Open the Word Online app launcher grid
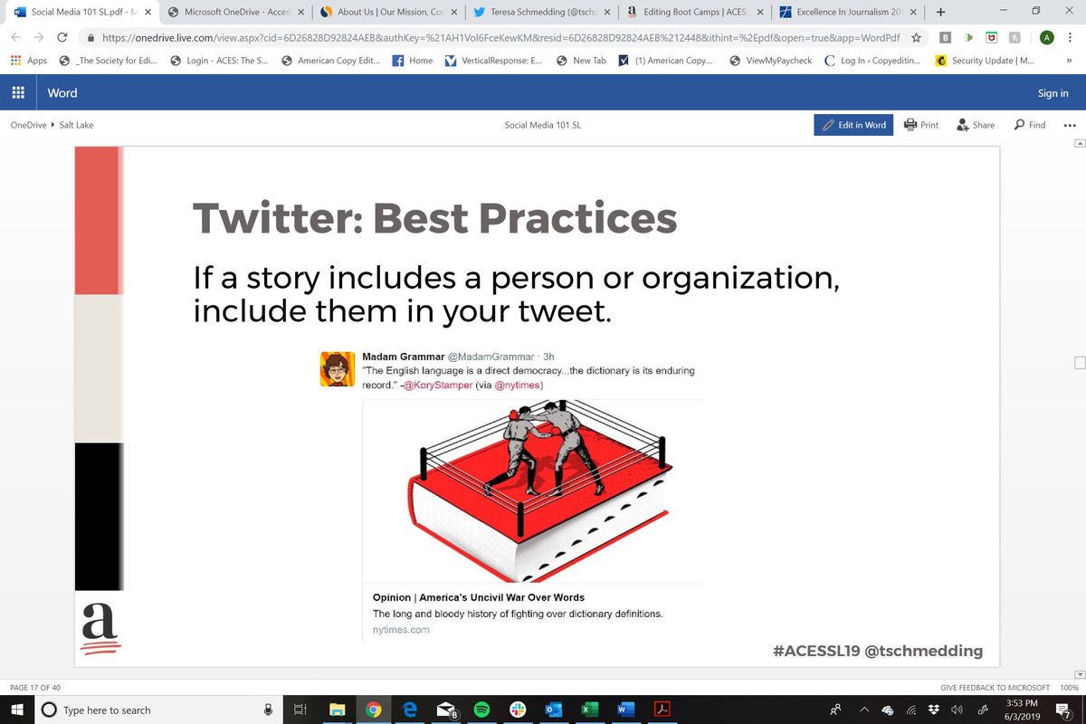 (17, 92)
